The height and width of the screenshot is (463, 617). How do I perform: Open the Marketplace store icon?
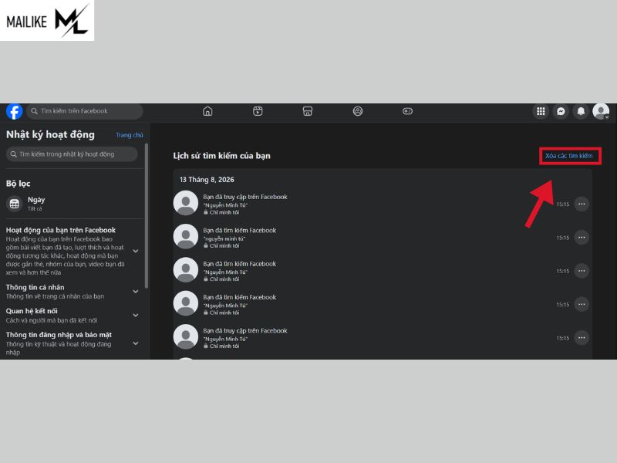pos(308,111)
